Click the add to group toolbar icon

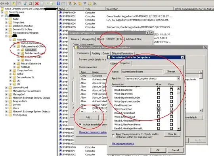(x=95, y=4)
